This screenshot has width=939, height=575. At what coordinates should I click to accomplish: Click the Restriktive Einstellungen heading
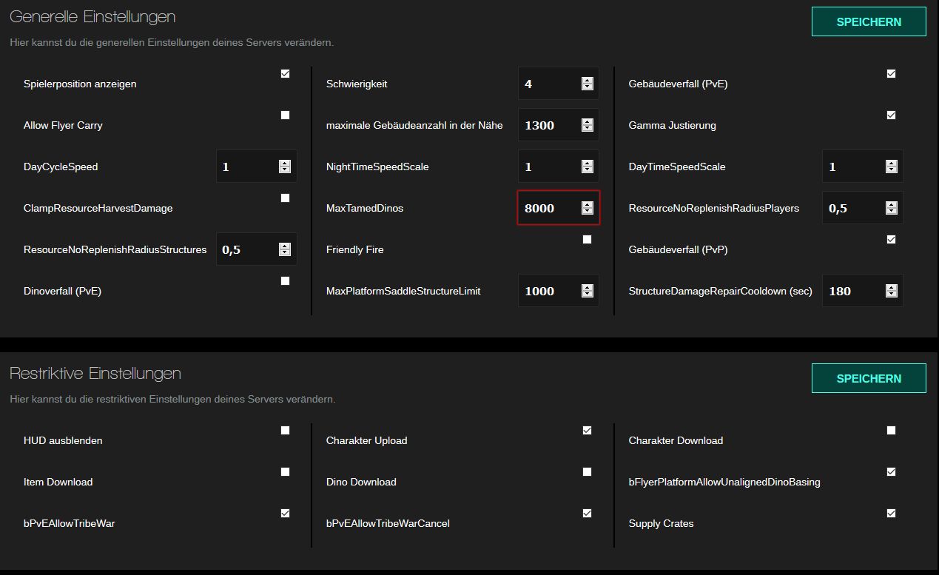coord(95,373)
